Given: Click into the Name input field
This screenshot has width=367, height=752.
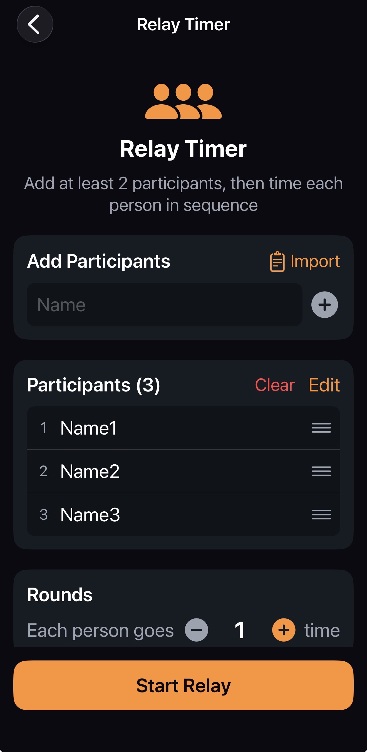Looking at the screenshot, I should 164,305.
